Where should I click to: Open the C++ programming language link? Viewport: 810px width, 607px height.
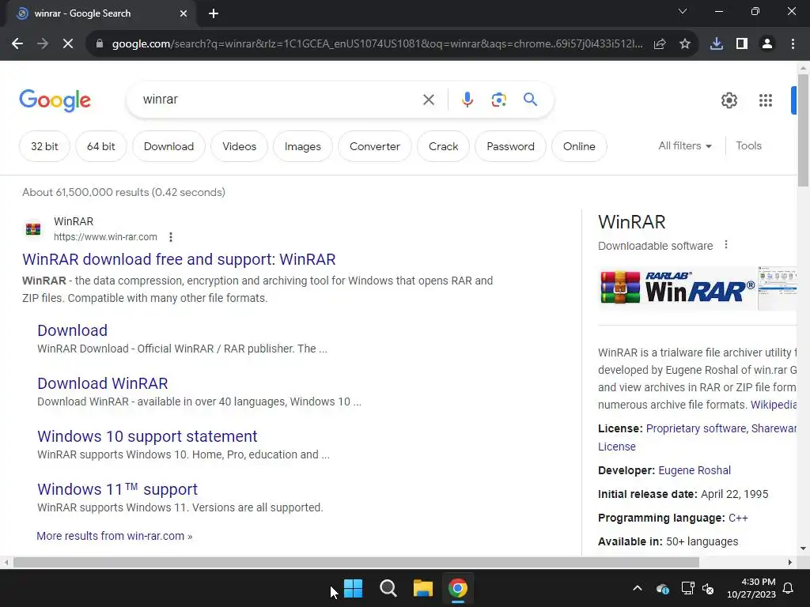[x=738, y=518]
